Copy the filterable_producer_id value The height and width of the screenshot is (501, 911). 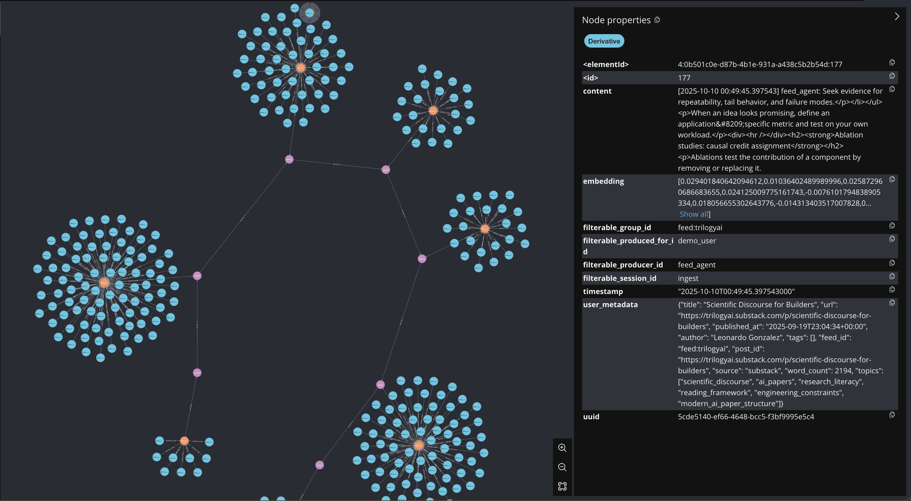click(892, 263)
